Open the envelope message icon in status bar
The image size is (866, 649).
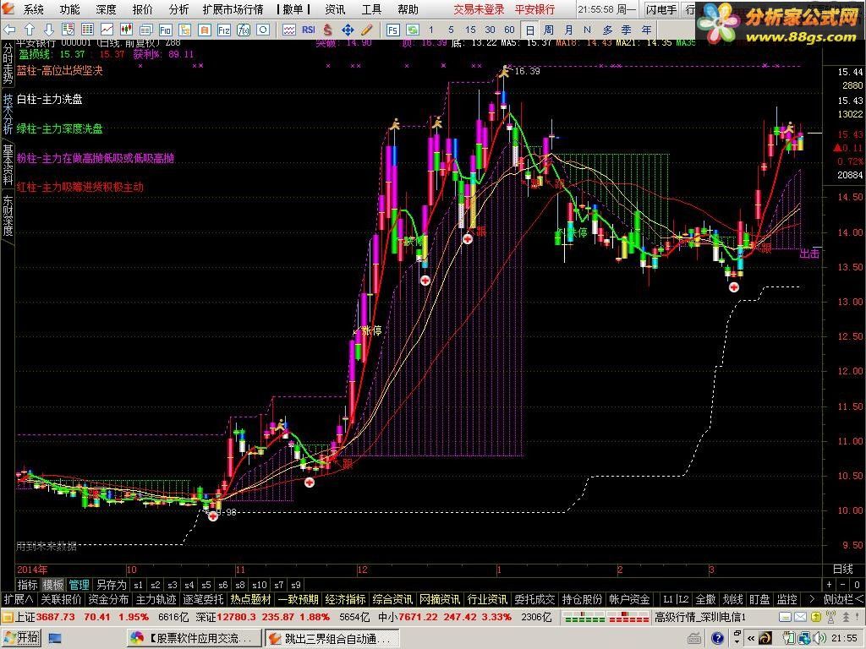[x=800, y=617]
